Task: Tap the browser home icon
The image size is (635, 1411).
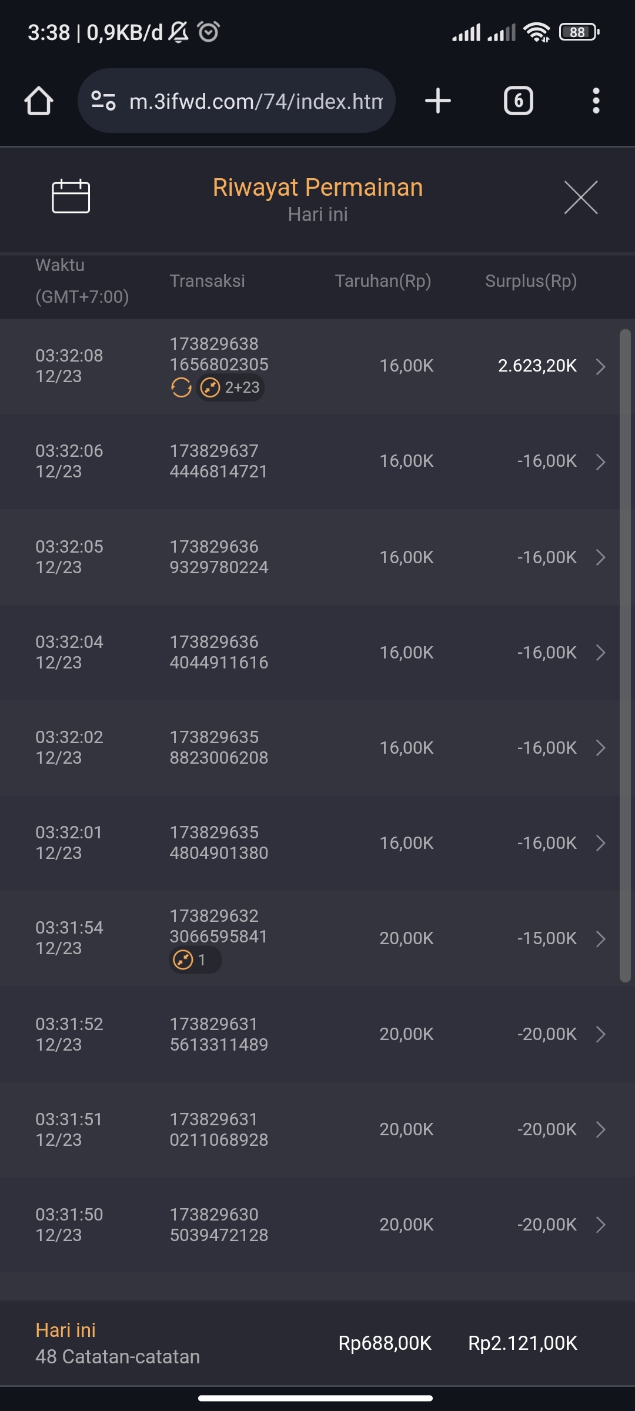Action: [x=39, y=101]
